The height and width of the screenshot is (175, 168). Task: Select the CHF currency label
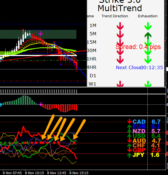click(139, 145)
